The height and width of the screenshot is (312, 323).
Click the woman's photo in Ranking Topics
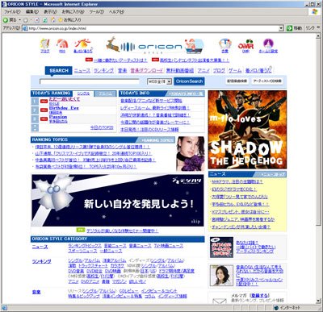190,154
